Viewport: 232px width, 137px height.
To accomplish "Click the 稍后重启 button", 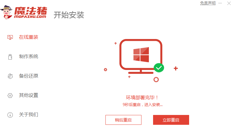I will pyautogui.click(x=123, y=120).
